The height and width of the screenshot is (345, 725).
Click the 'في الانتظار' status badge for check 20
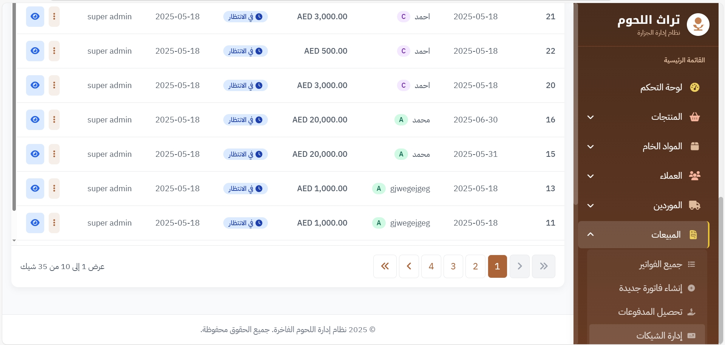(245, 85)
